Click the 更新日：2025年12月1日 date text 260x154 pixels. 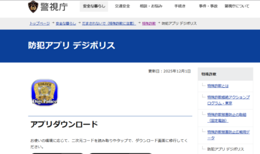(x=169, y=71)
